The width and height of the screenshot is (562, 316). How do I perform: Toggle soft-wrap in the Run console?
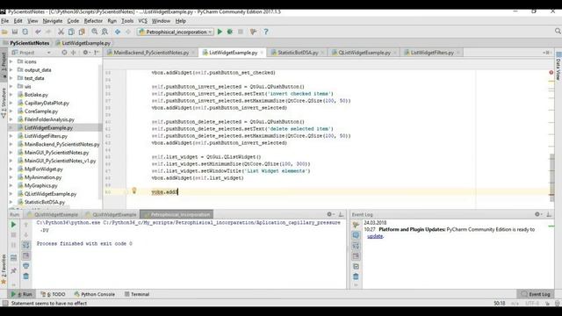pos(25,245)
